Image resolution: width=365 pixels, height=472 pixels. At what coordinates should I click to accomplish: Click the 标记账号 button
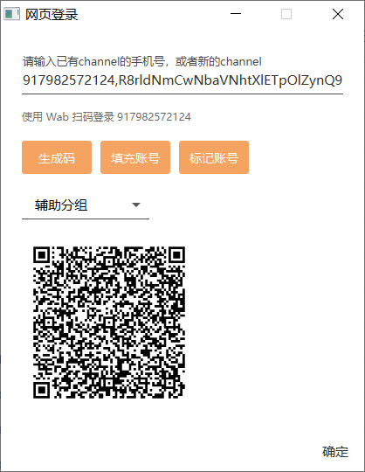point(214,157)
